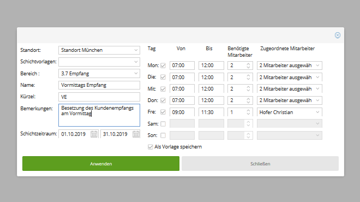Toggle the Die day checkbox
The height and width of the screenshot is (202, 360).
[163, 77]
